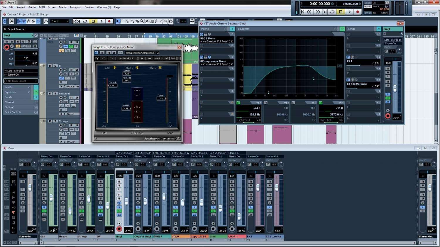This screenshot has width=440, height=247.
Task: Solo the Strings mixer channel
Action: click(82, 185)
